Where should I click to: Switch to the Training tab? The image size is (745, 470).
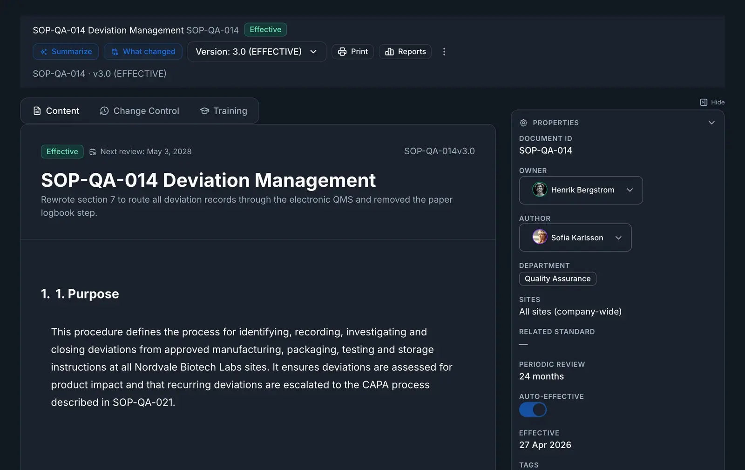pyautogui.click(x=223, y=111)
